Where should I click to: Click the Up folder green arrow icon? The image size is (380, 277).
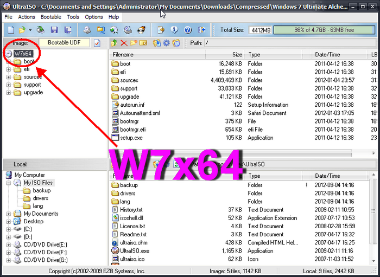pos(114,43)
